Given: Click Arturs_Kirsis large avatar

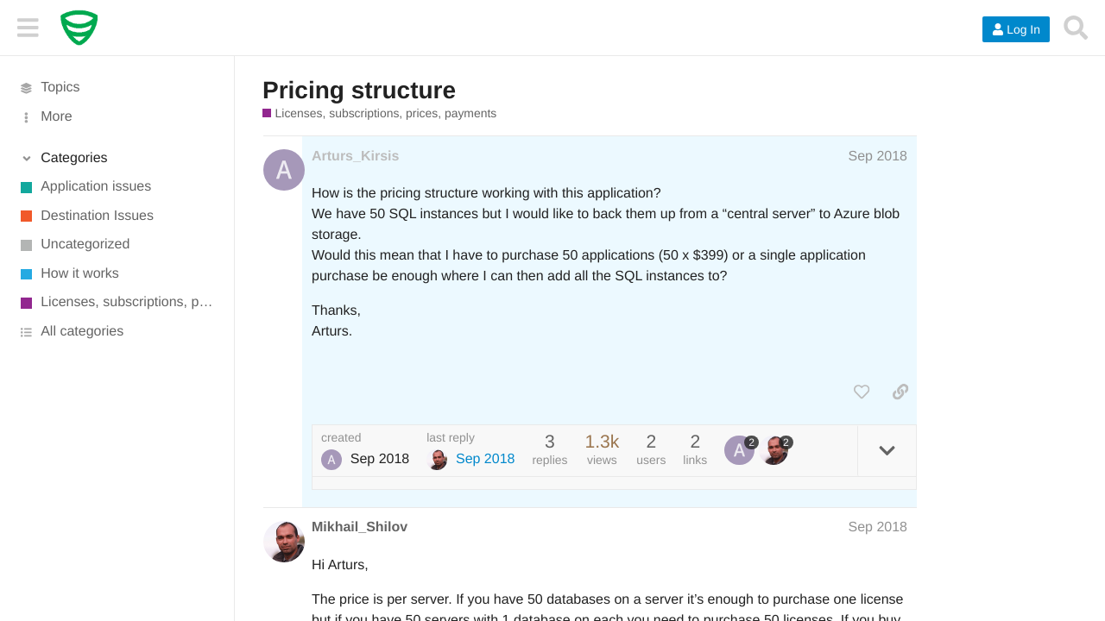Looking at the screenshot, I should (x=284, y=170).
